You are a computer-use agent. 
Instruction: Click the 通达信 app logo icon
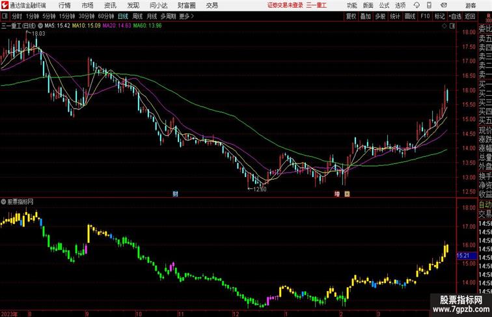5,5
